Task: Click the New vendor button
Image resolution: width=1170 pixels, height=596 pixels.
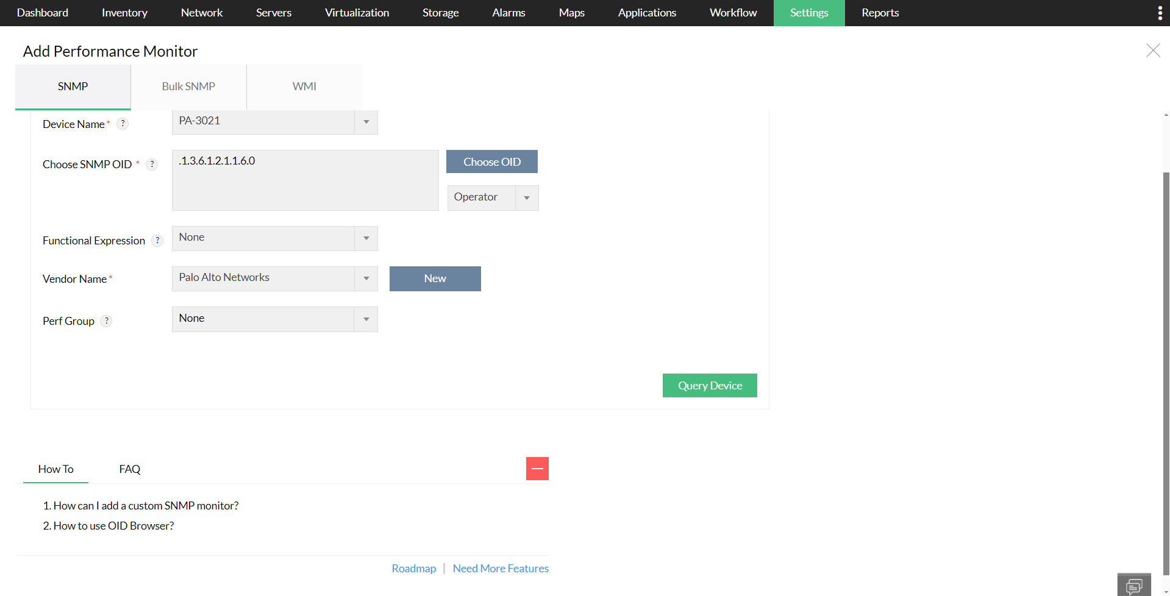Action: pos(435,278)
